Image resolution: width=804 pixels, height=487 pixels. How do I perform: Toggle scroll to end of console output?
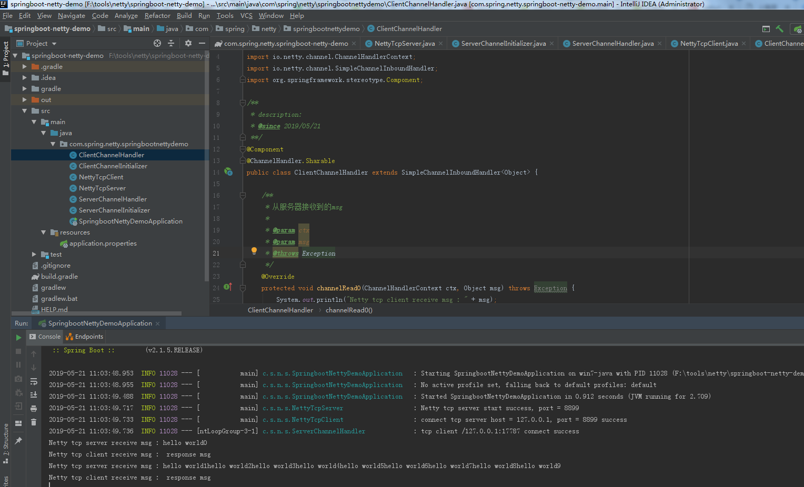[34, 394]
